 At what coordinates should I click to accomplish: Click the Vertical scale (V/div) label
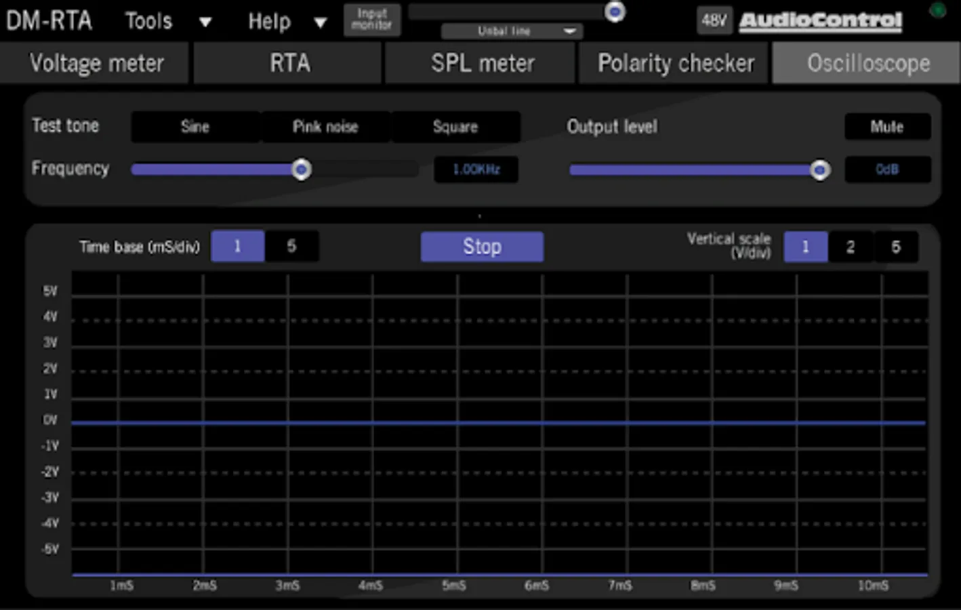[729, 246]
